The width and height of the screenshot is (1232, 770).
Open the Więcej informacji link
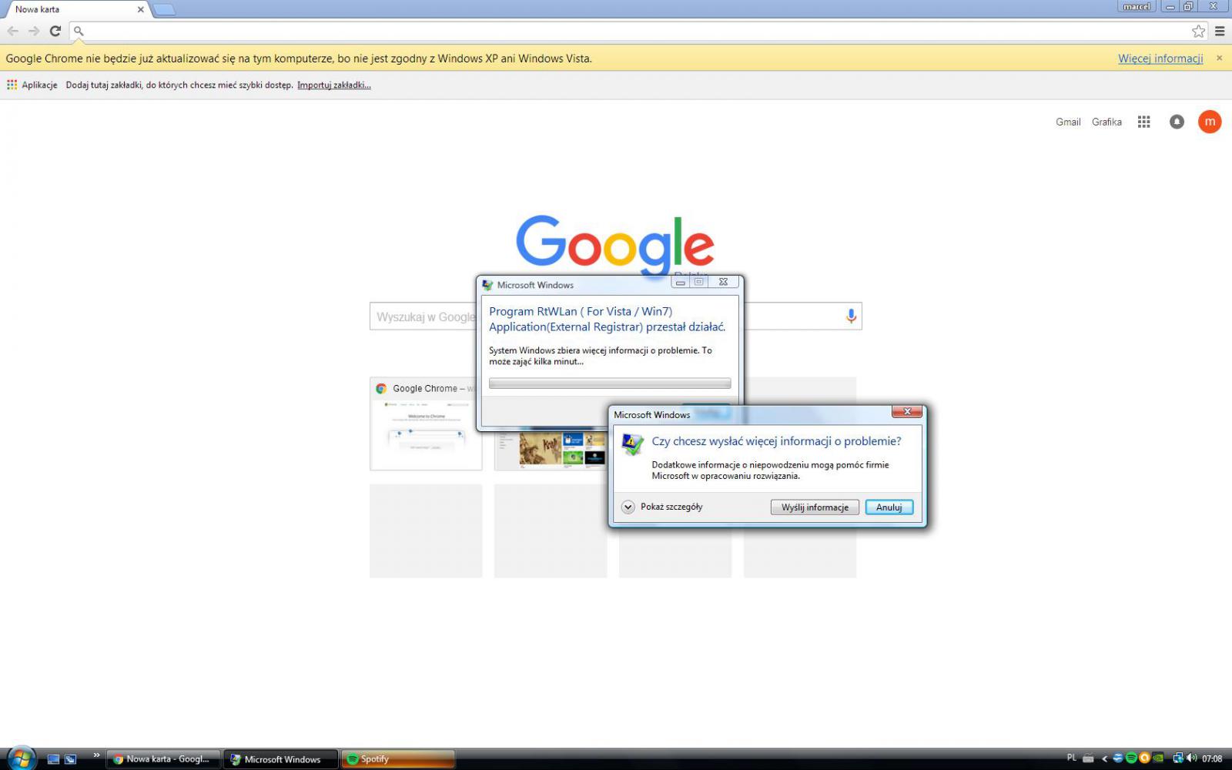coord(1160,59)
